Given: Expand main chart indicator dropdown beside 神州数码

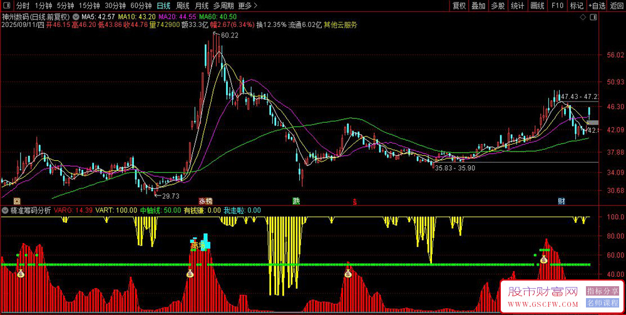Looking at the screenshot, I should tap(76, 17).
